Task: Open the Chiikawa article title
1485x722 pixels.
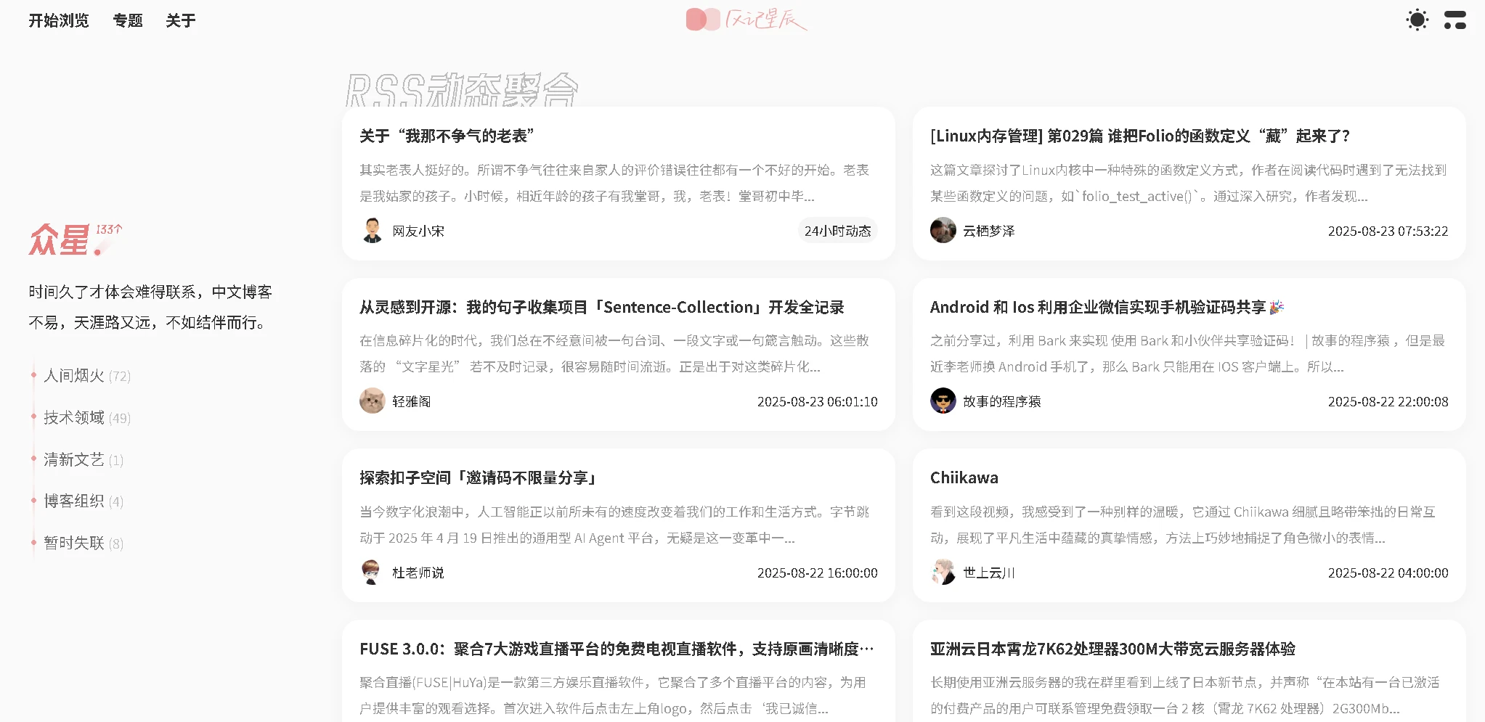Action: [x=964, y=478]
